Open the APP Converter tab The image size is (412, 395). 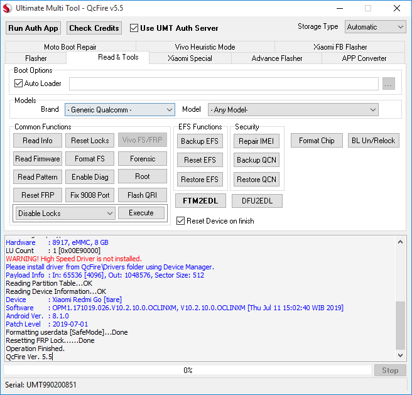point(364,58)
